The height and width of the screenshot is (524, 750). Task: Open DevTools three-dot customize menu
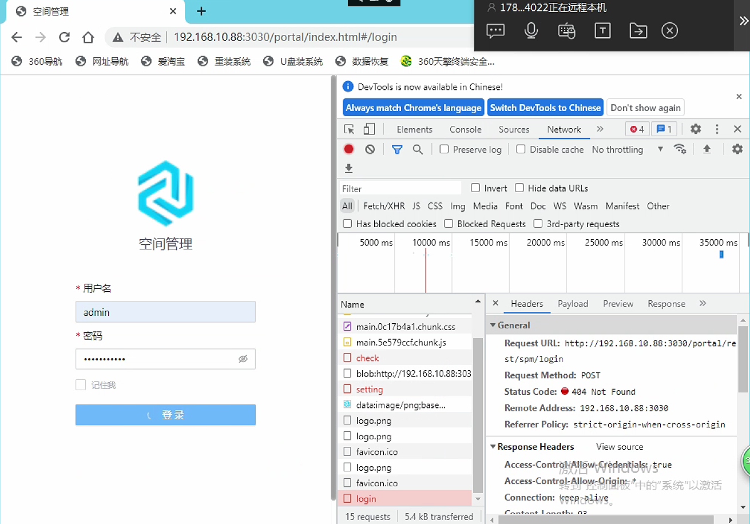pos(717,129)
